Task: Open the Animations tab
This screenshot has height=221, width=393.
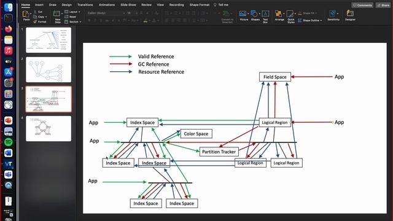Action: pos(107,5)
